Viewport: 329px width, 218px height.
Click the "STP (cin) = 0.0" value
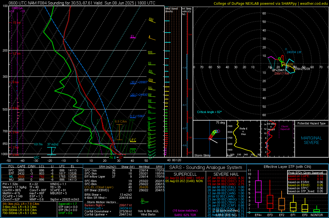(x=68, y=207)
